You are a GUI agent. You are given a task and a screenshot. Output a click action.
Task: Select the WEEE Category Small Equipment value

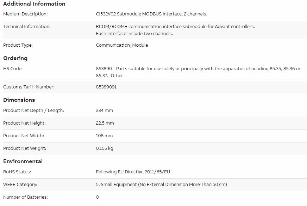click(x=161, y=185)
